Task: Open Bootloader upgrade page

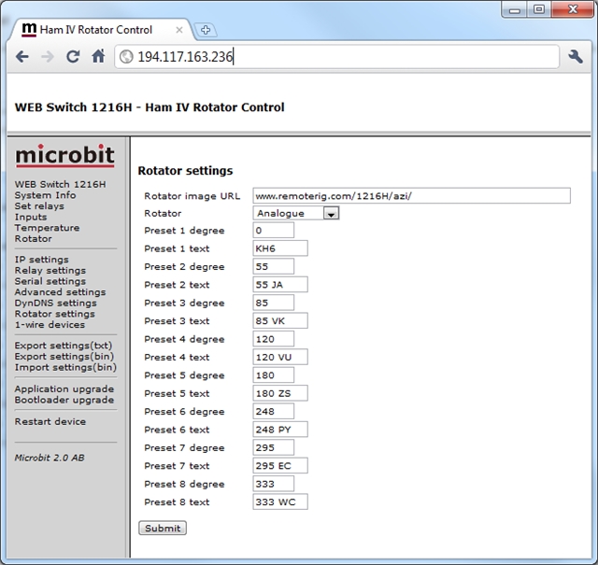Action: [64, 400]
